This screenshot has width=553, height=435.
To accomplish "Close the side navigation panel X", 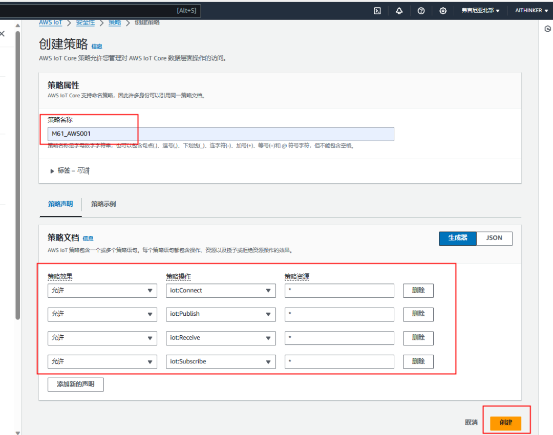I will tap(3, 33).
